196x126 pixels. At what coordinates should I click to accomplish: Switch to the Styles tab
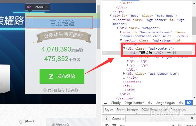click(109, 110)
